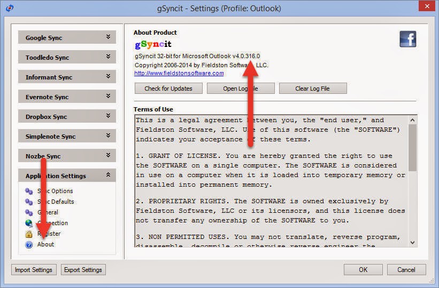Click the Copyright 2006-2014 text line

(x=201, y=65)
